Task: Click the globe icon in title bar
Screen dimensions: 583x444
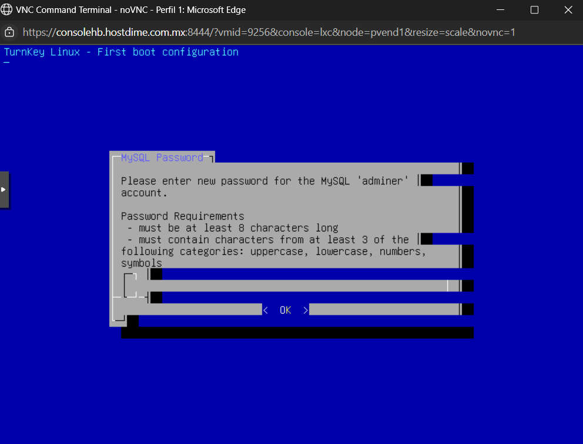Action: [x=6, y=10]
